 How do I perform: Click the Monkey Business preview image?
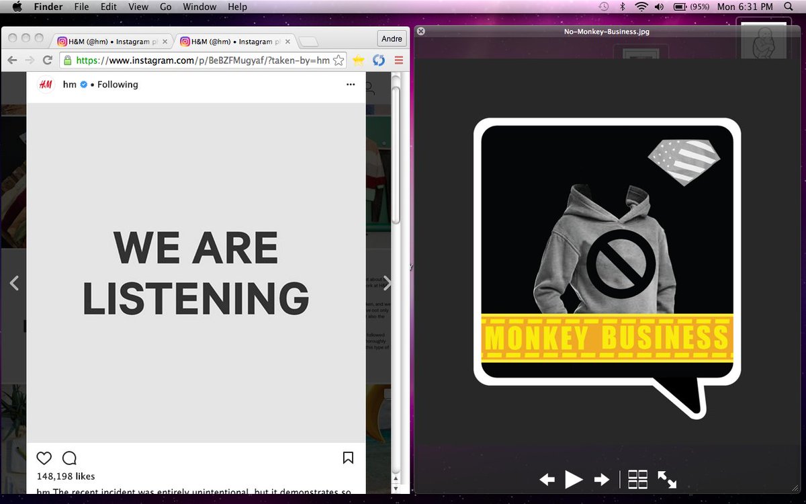pos(607,268)
